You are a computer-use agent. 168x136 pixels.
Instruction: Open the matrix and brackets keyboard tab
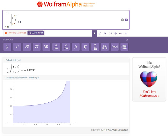click(110, 34)
